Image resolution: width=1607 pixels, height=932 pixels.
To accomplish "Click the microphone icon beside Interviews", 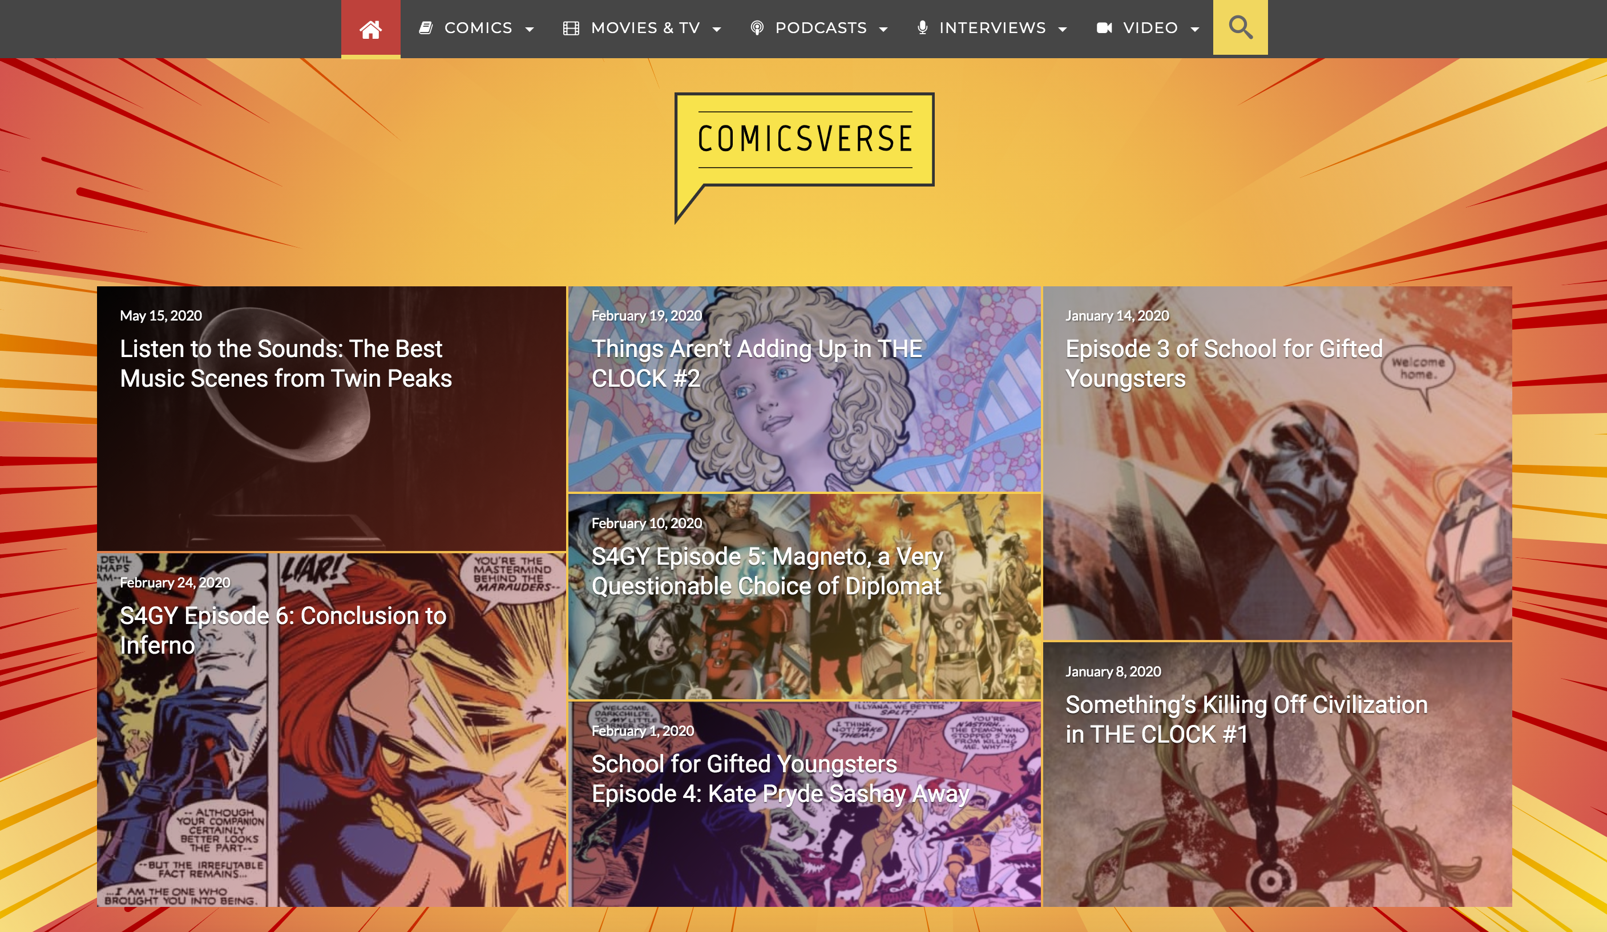I will (922, 27).
